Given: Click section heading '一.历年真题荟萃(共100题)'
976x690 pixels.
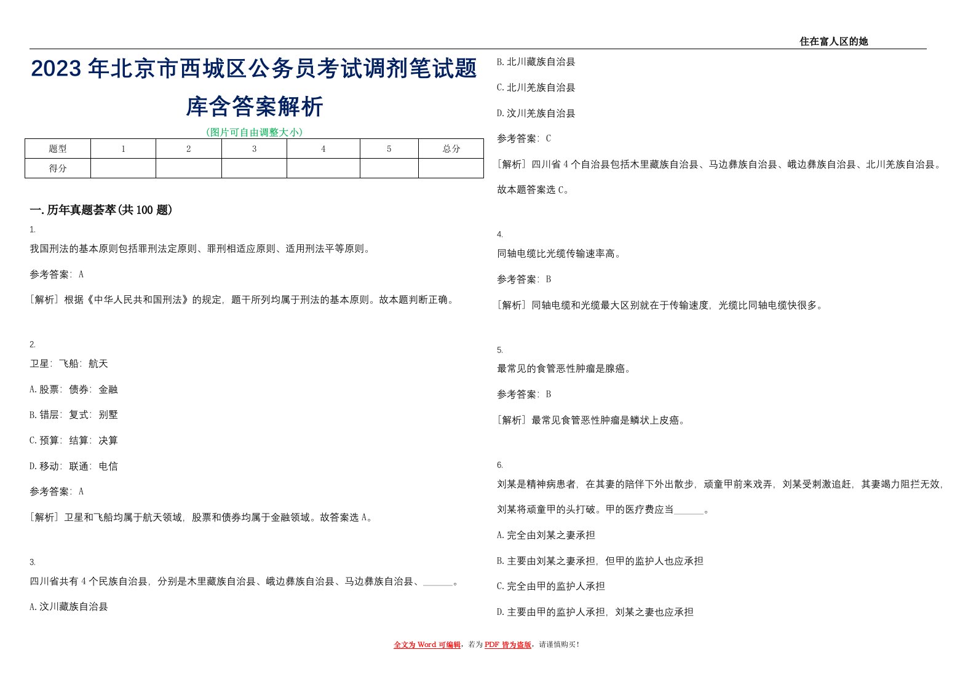Looking at the screenshot, I should click(101, 210).
